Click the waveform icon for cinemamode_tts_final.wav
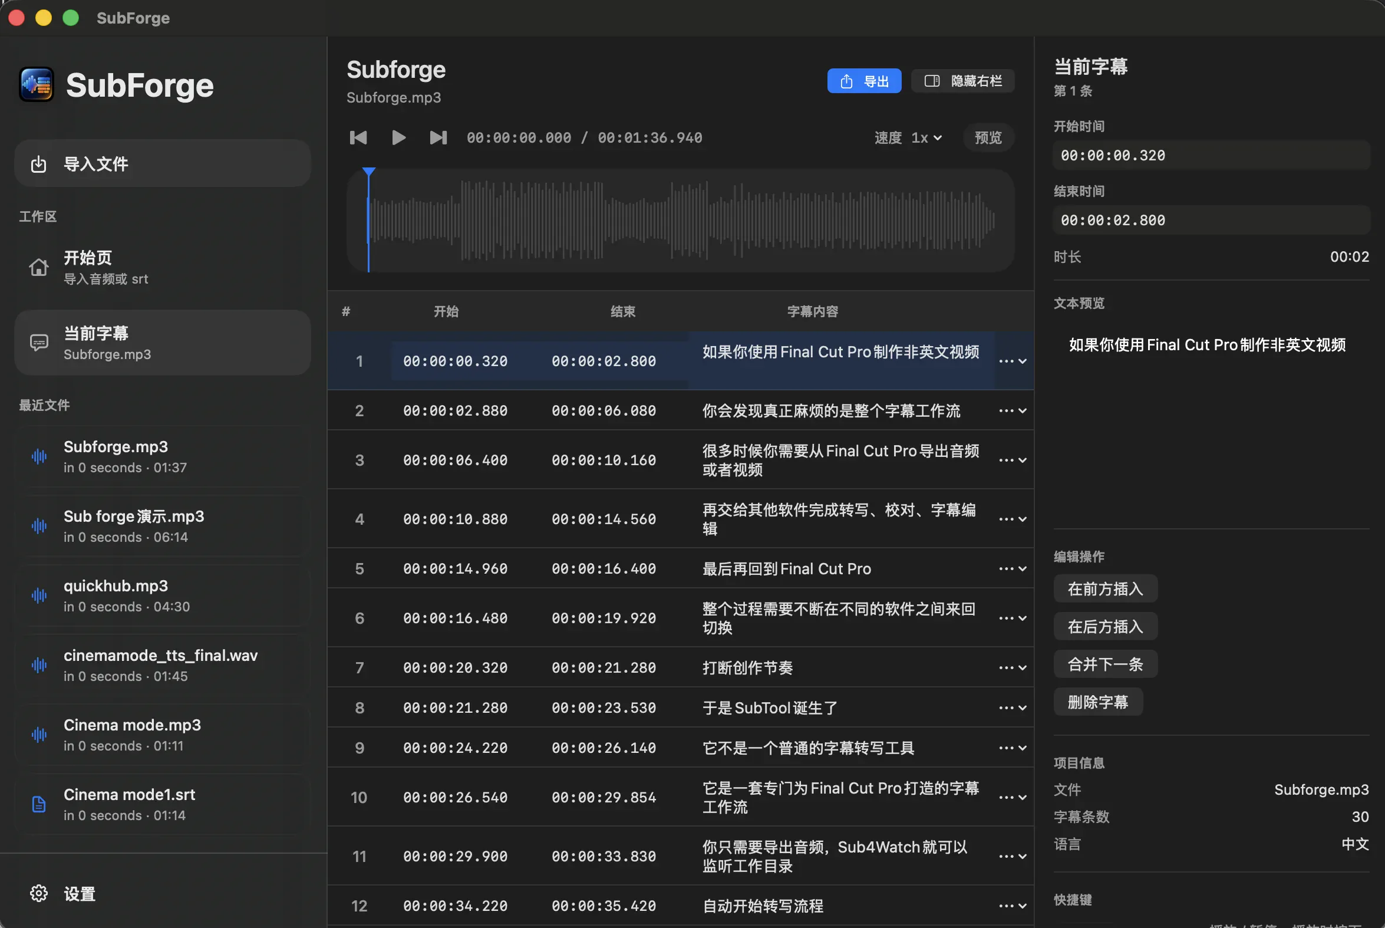Screen dimensions: 1385x928 (39, 665)
